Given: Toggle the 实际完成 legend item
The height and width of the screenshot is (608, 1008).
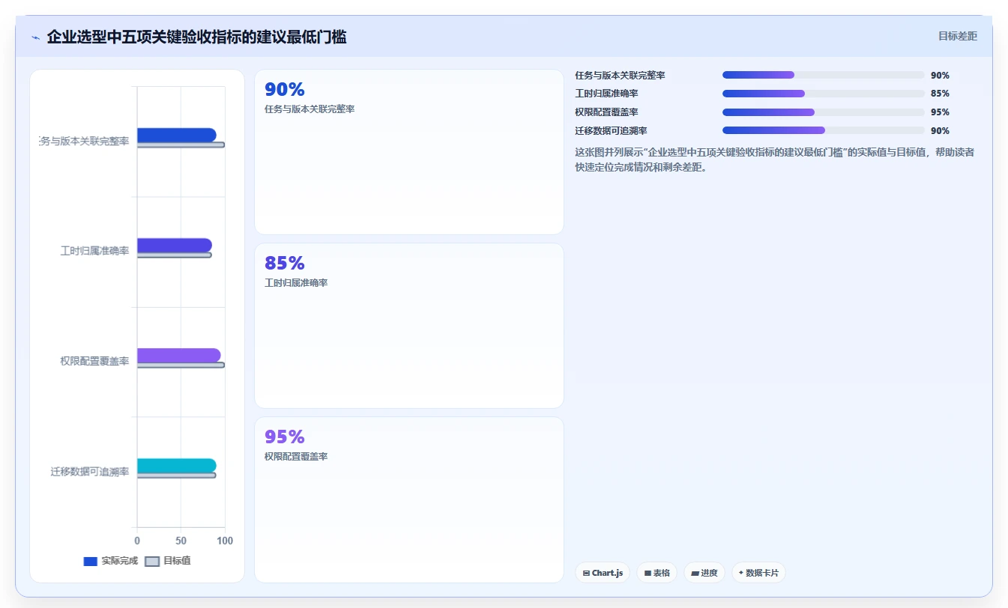Looking at the screenshot, I should pyautogui.click(x=111, y=561).
